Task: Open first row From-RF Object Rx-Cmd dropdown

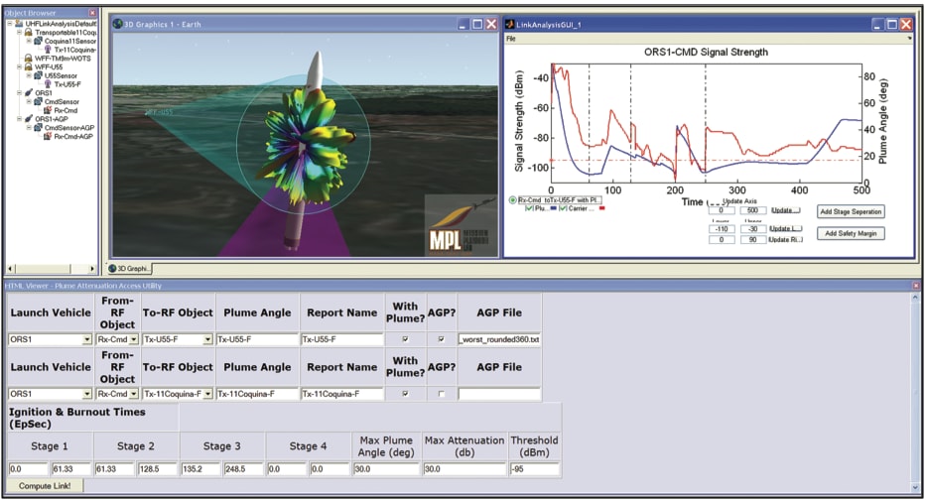Action: point(134,339)
